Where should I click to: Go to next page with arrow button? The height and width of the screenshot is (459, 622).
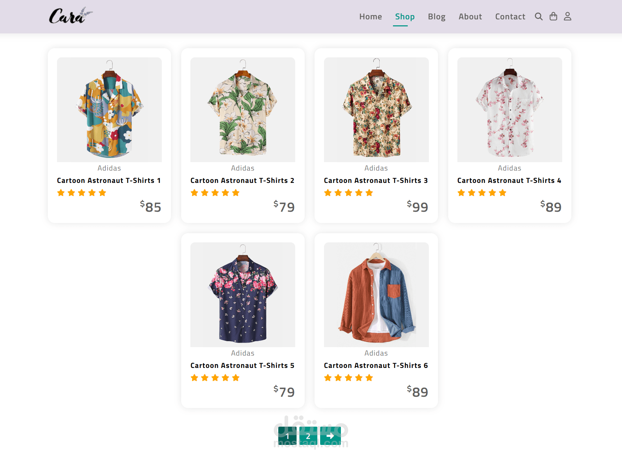(330, 436)
